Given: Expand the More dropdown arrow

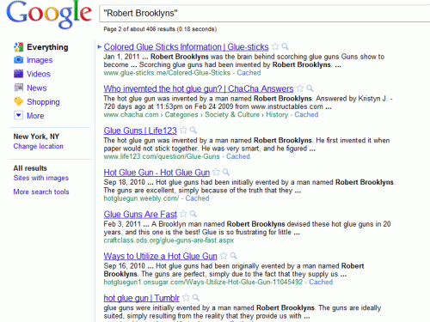Looking at the screenshot, I should (18, 115).
